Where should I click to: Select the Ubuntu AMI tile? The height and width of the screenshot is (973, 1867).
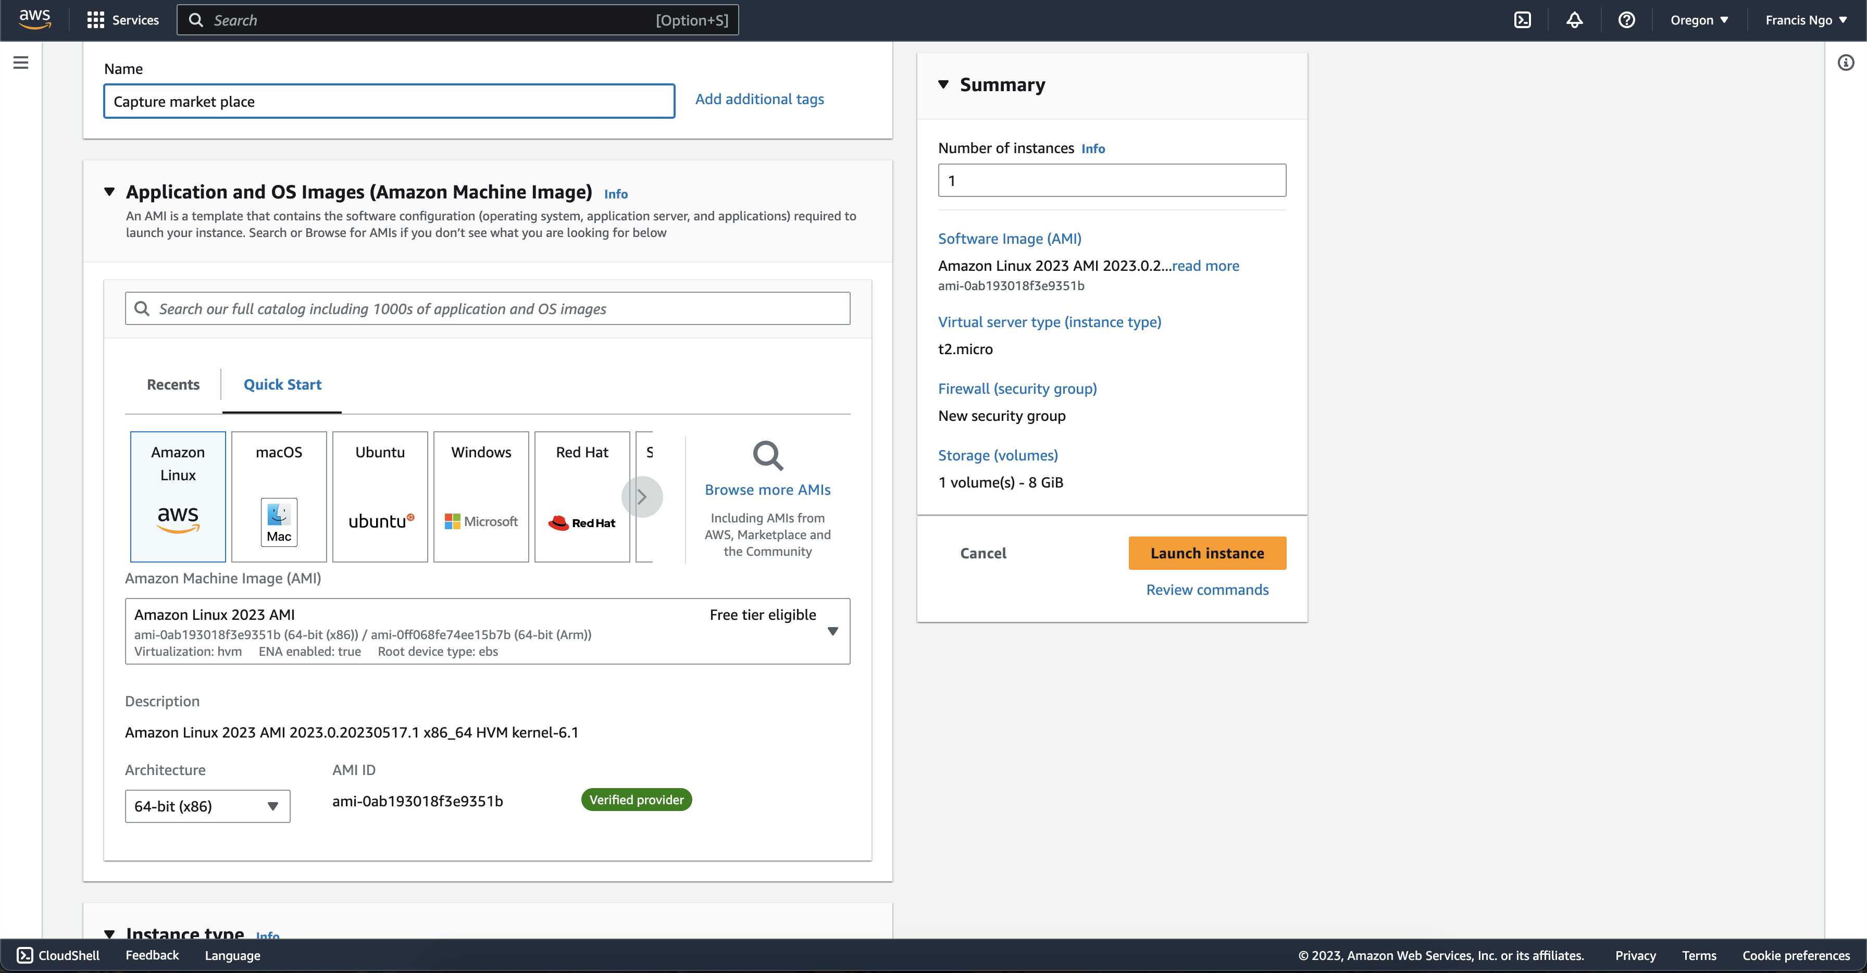click(x=380, y=497)
